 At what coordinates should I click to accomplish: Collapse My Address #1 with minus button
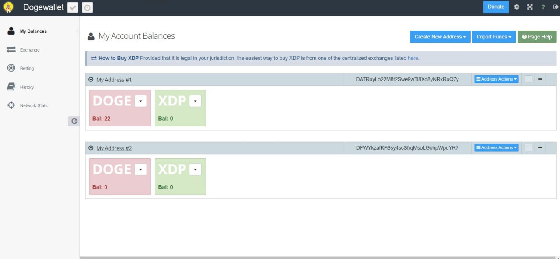click(540, 79)
